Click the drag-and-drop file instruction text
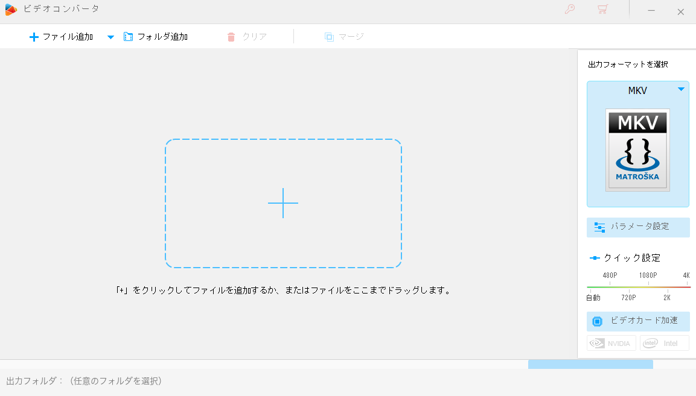The width and height of the screenshot is (696, 396). [283, 291]
